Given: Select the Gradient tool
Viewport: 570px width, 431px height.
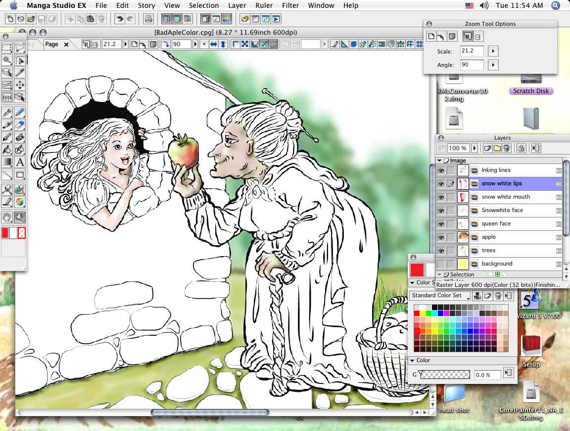Looking at the screenshot, I should pos(7,162).
